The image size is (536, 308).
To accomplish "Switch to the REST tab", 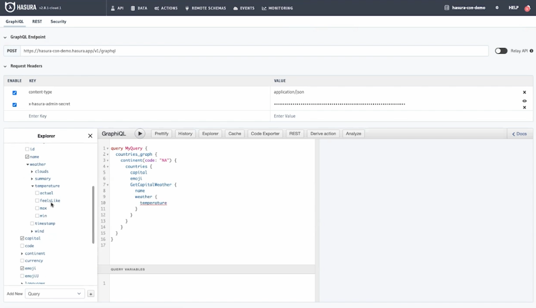I will [37, 21].
